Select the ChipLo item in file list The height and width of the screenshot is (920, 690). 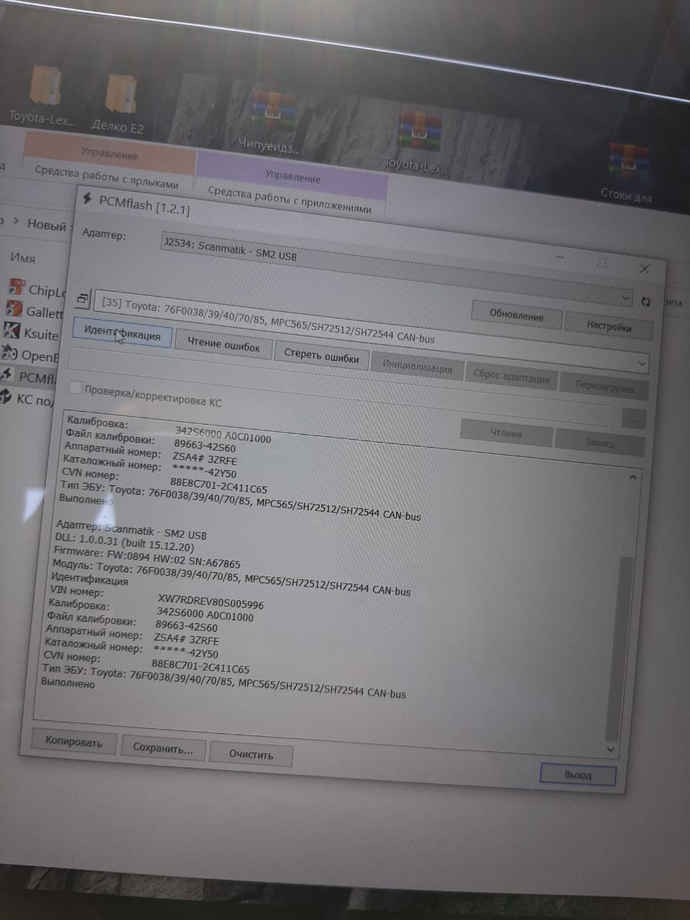tap(36, 290)
